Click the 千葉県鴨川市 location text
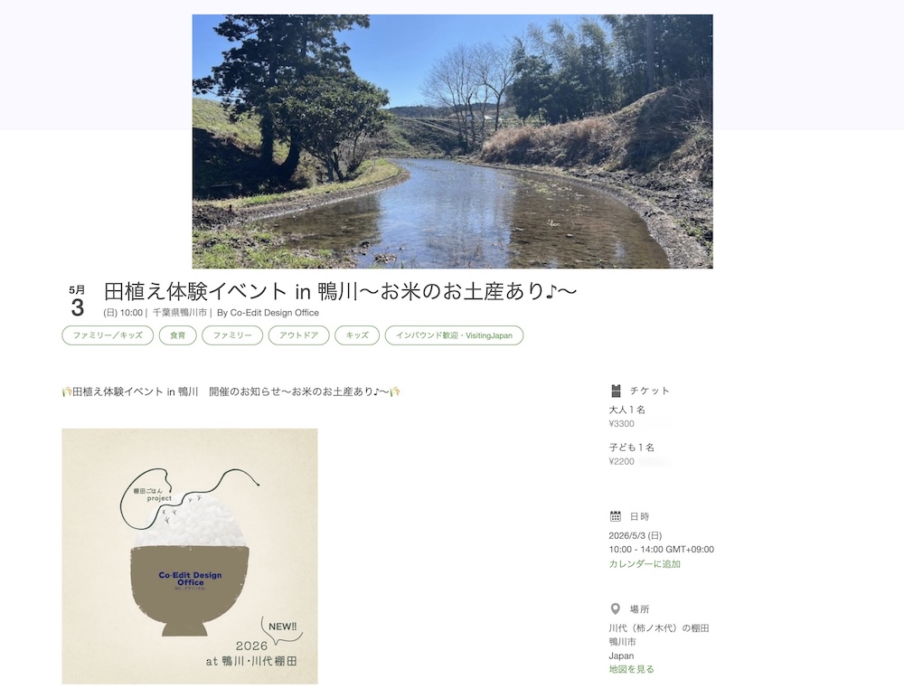This screenshot has width=904, height=698. click(x=180, y=313)
